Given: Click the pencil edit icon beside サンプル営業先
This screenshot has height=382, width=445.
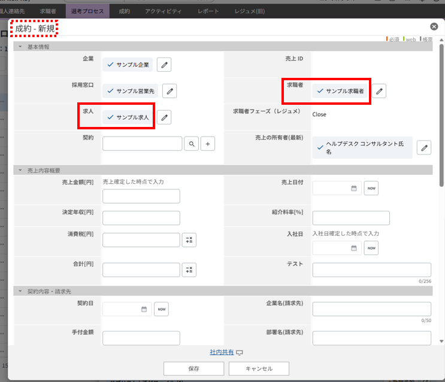Looking at the screenshot, I should click(170, 91).
